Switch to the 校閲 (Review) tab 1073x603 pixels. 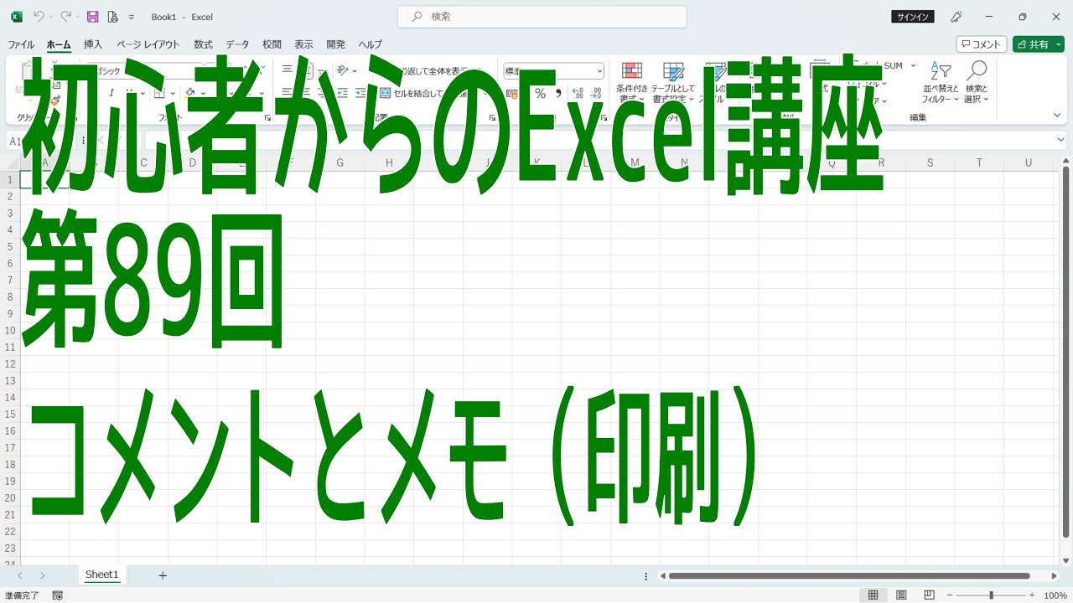coord(272,44)
